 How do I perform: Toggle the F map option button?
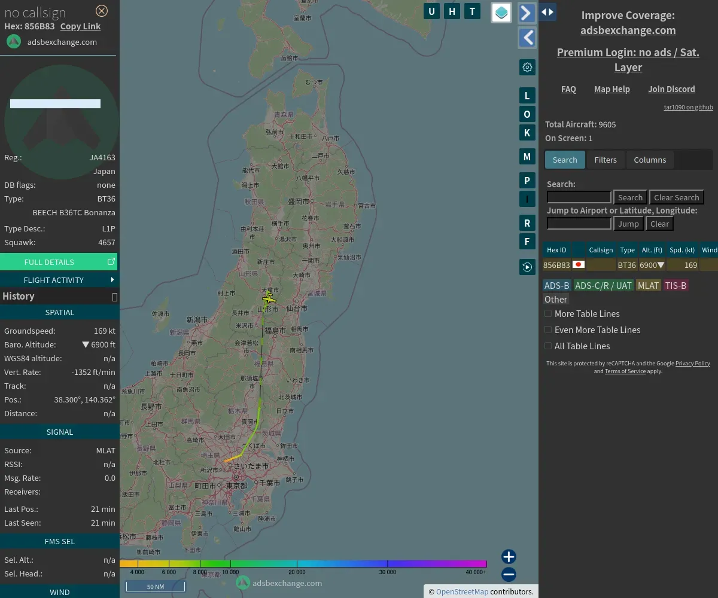click(x=527, y=242)
